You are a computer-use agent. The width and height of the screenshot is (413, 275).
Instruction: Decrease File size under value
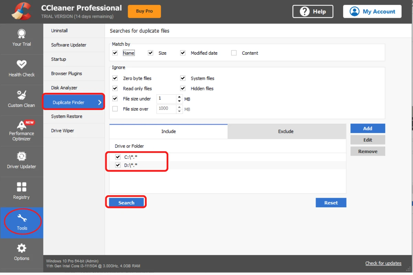[179, 101]
